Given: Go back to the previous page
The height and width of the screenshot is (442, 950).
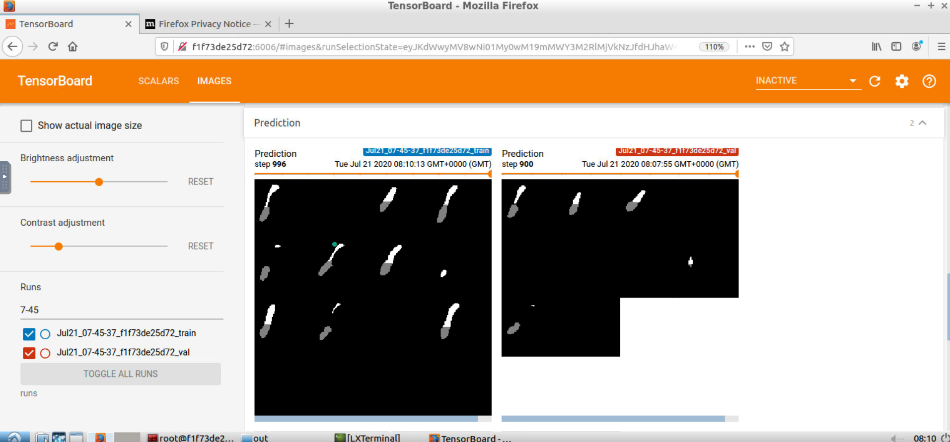Looking at the screenshot, I should click(12, 47).
